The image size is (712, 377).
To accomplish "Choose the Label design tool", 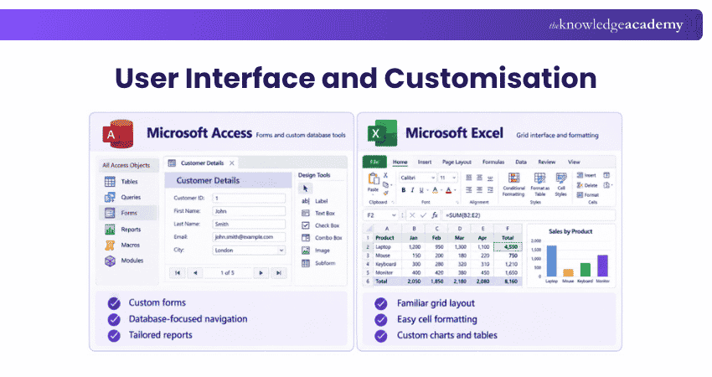I will click(315, 201).
